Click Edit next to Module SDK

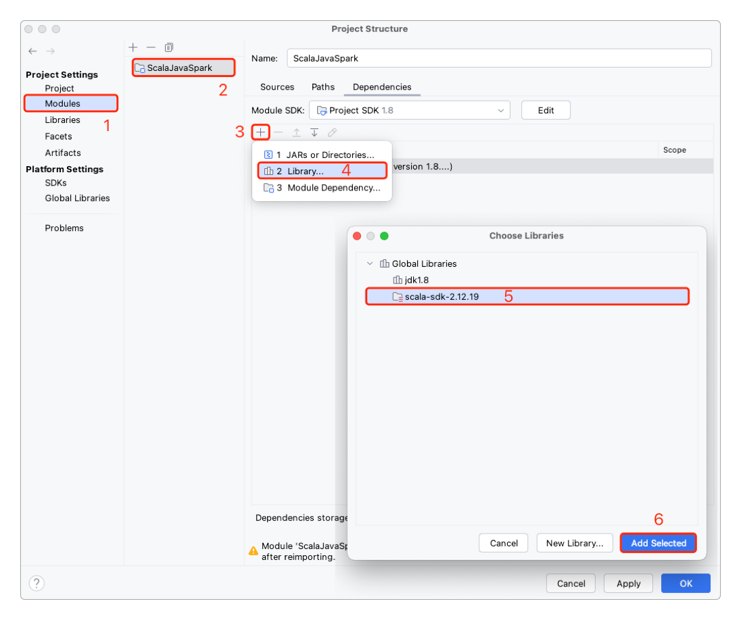(546, 111)
